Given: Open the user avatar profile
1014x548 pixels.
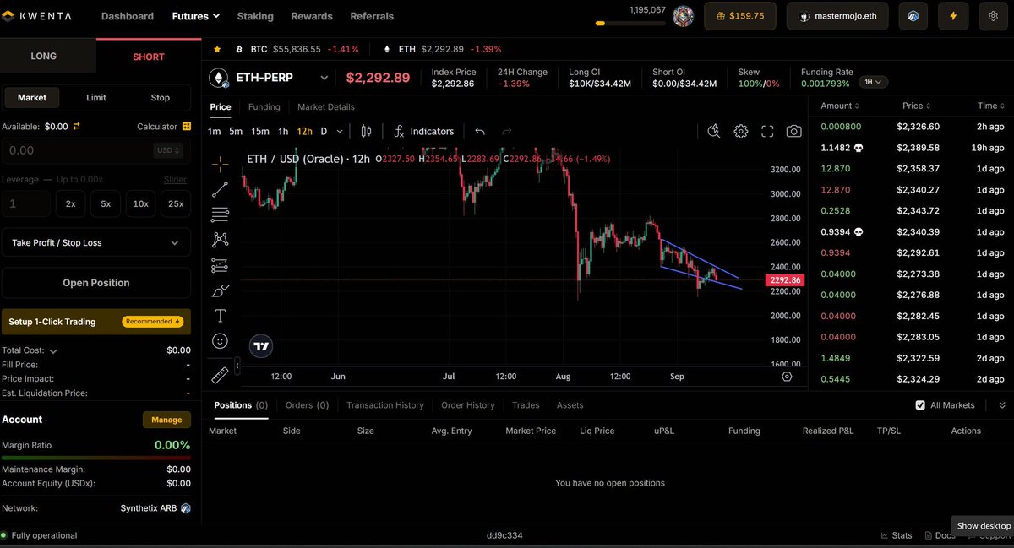Looking at the screenshot, I should point(683,16).
